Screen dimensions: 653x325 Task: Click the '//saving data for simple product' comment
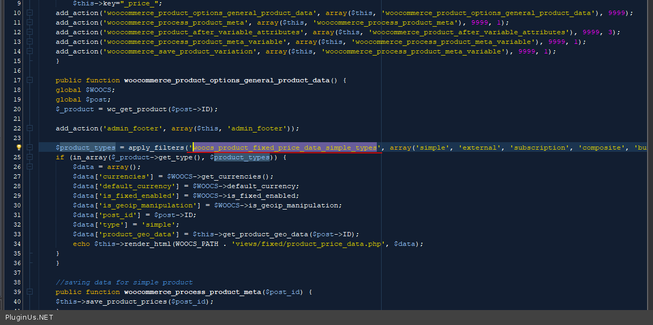tap(124, 282)
